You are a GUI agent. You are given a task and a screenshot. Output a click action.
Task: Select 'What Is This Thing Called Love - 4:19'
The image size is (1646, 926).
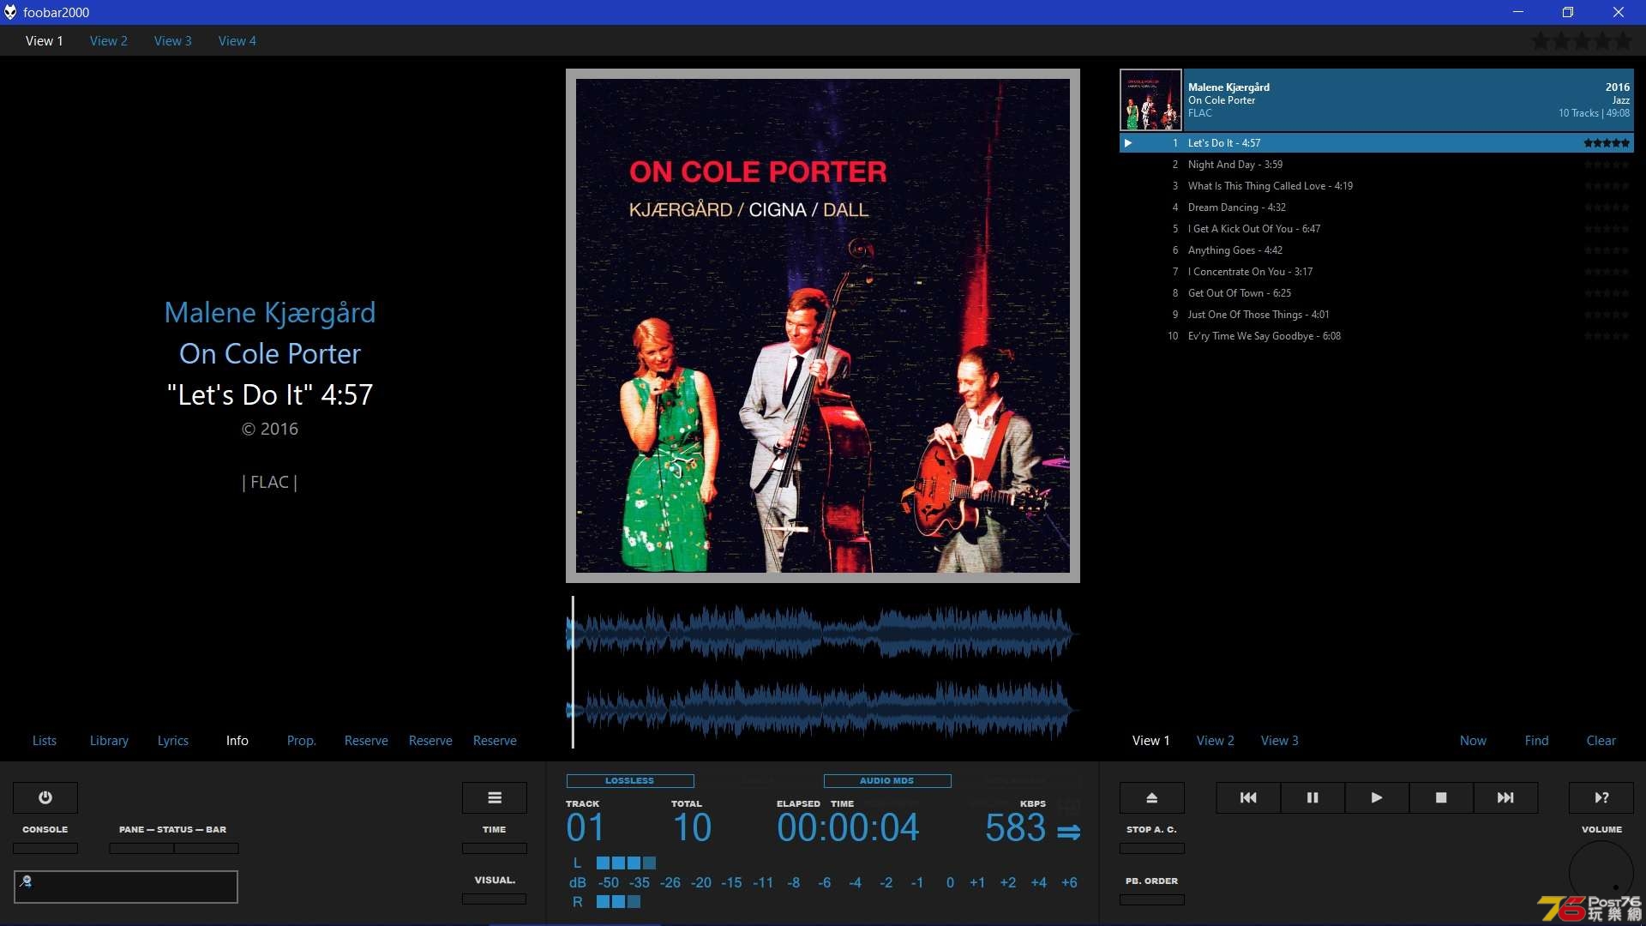(1377, 186)
